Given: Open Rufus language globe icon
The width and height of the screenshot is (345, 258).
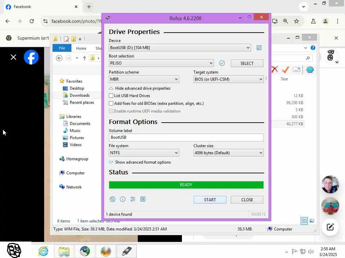Looking at the screenshot, I should click(x=113, y=199).
